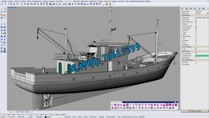Click Edit "Rendered" settings button

click(195, 111)
